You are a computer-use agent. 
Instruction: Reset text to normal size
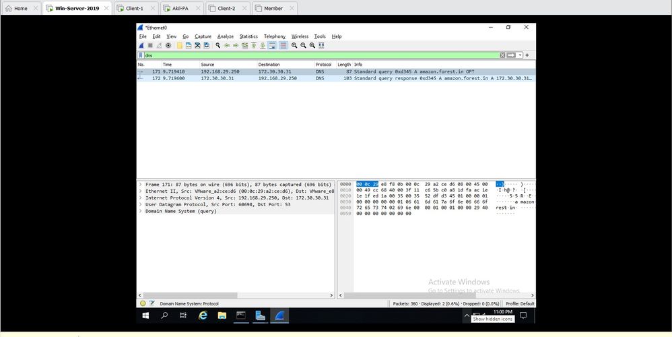click(312, 45)
